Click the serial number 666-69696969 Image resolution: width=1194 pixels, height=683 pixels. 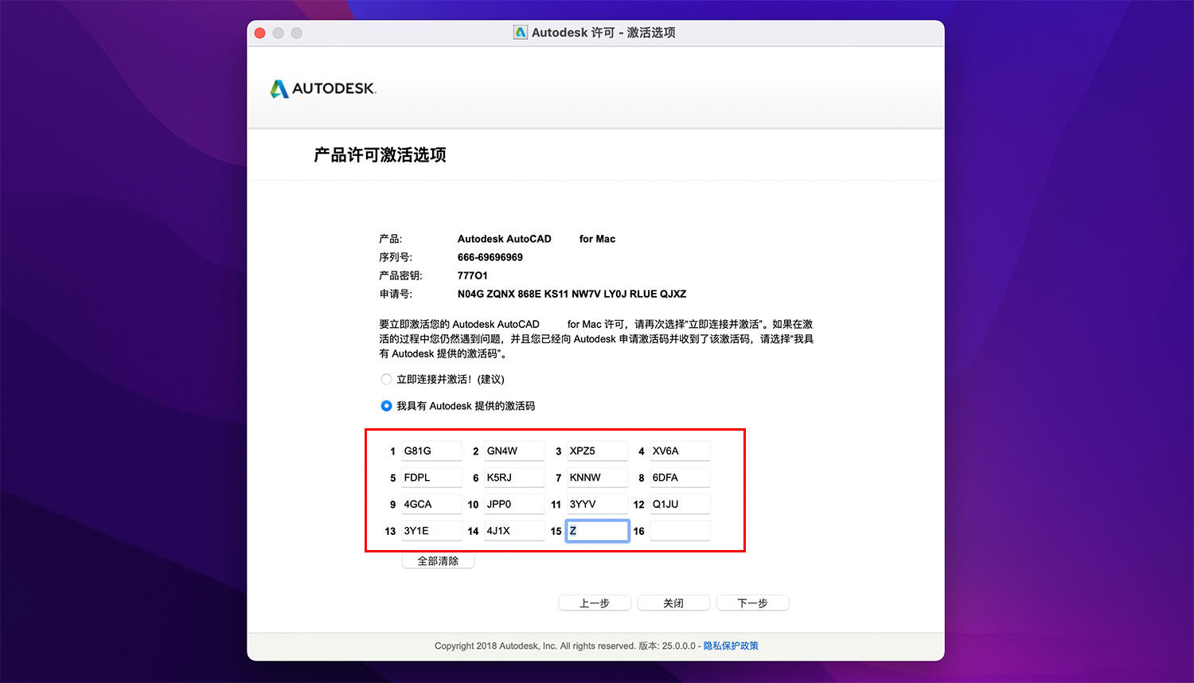pos(490,258)
